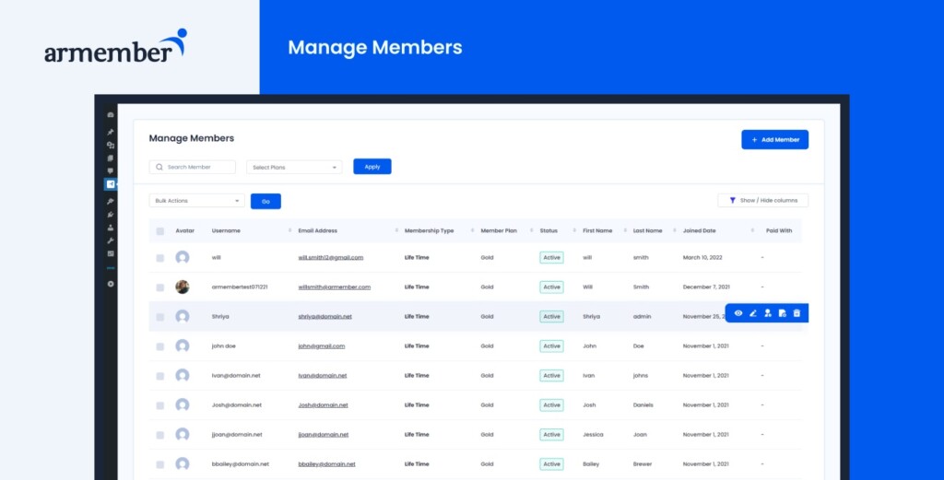Click the Status column header

pos(549,231)
